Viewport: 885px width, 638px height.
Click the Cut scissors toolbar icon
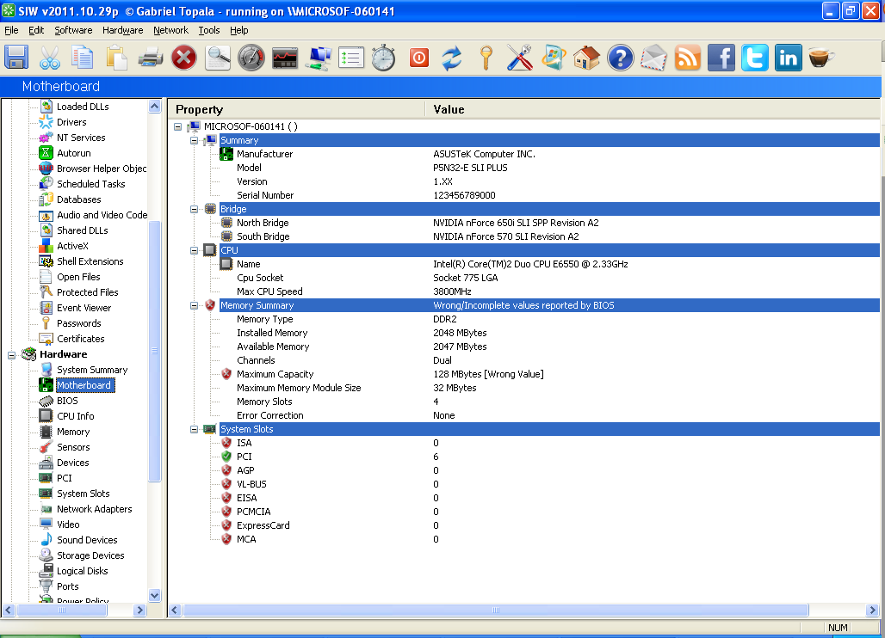coord(50,58)
